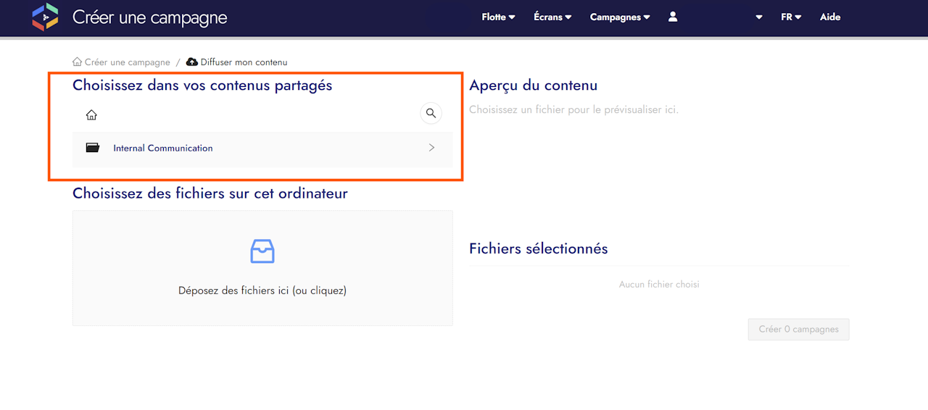Go to the Créer une campagne breadcrumb link
The width and height of the screenshot is (928, 410).
pos(128,62)
